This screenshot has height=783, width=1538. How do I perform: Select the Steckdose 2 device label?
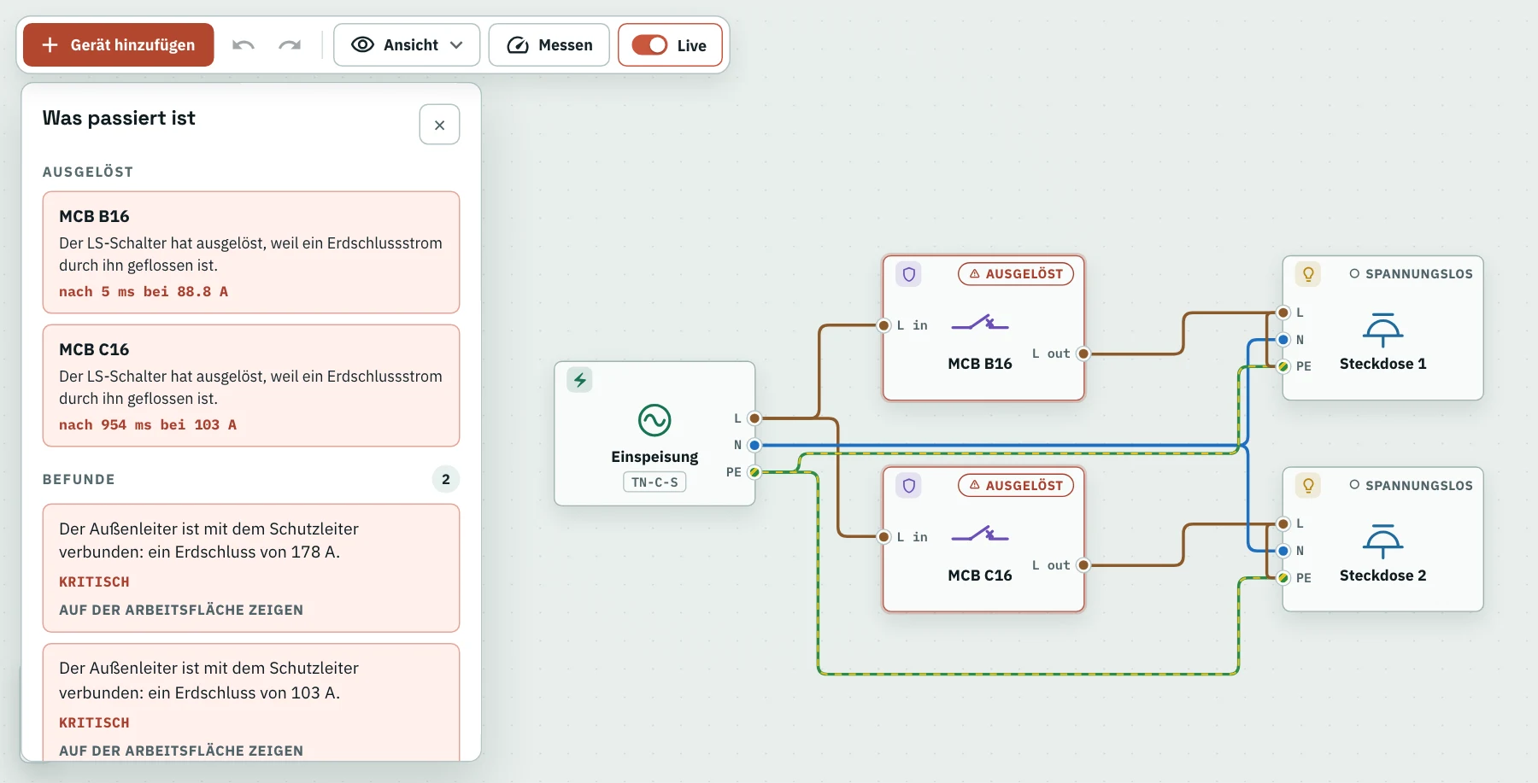click(1382, 576)
